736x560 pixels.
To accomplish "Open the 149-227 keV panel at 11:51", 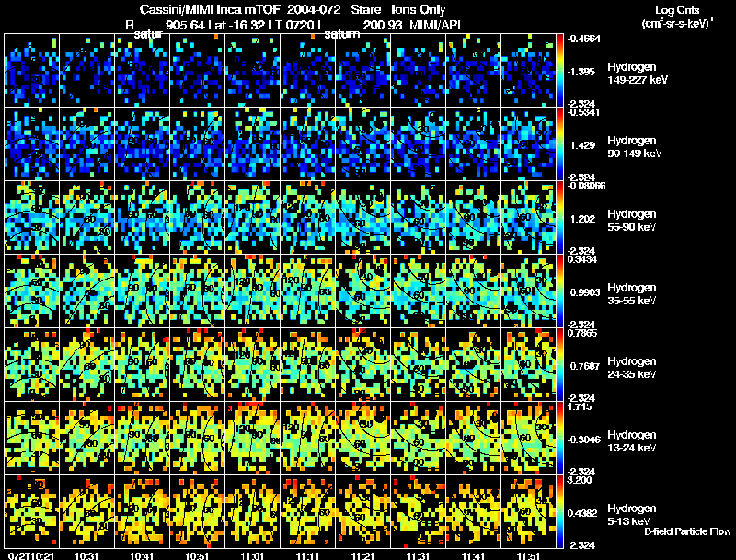I will [x=528, y=71].
